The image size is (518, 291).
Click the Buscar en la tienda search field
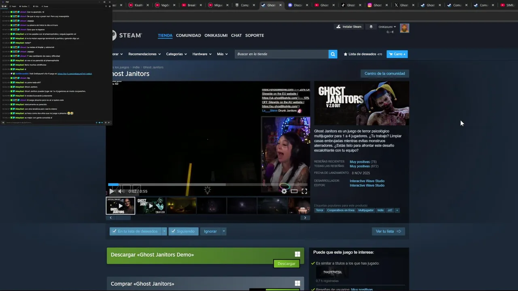pyautogui.click(x=282, y=54)
